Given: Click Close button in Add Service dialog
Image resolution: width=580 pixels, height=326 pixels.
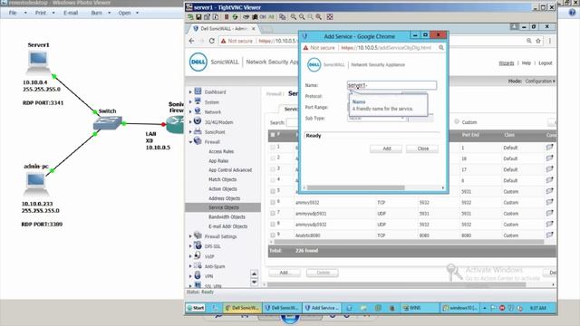Looking at the screenshot, I should tap(422, 149).
